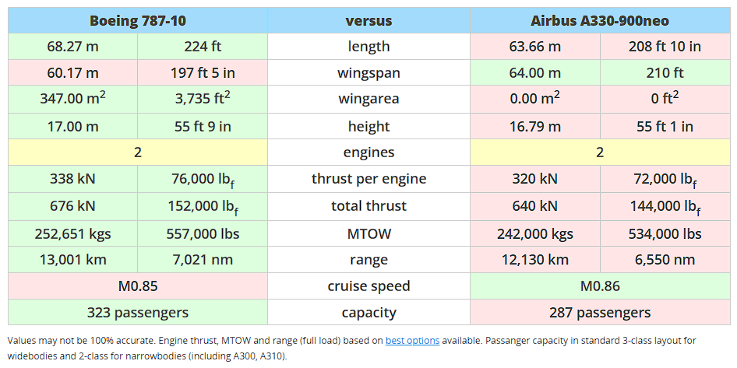
Task: Select the 16.79 m height cell
Action: coord(535,126)
